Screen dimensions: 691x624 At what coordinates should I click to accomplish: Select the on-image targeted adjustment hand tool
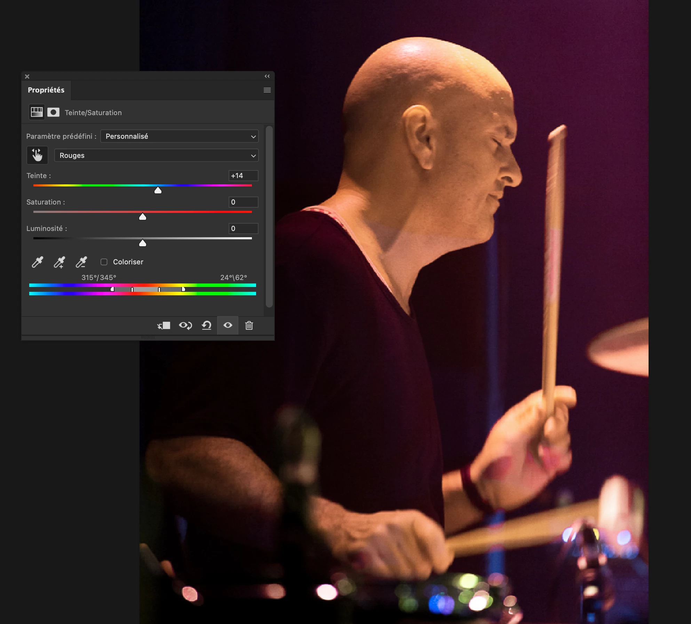tap(37, 155)
